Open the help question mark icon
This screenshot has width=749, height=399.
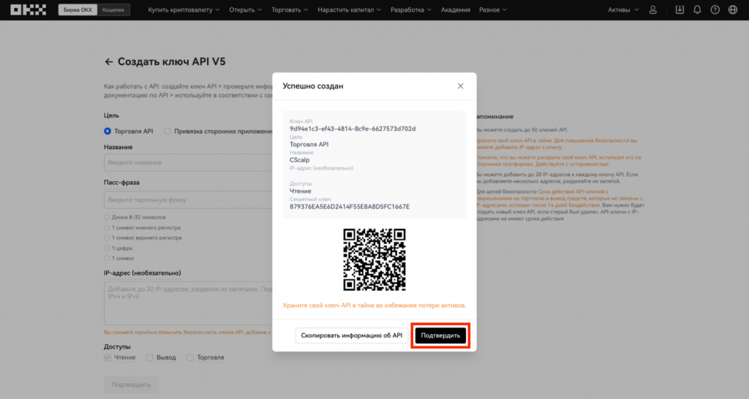[x=715, y=10]
